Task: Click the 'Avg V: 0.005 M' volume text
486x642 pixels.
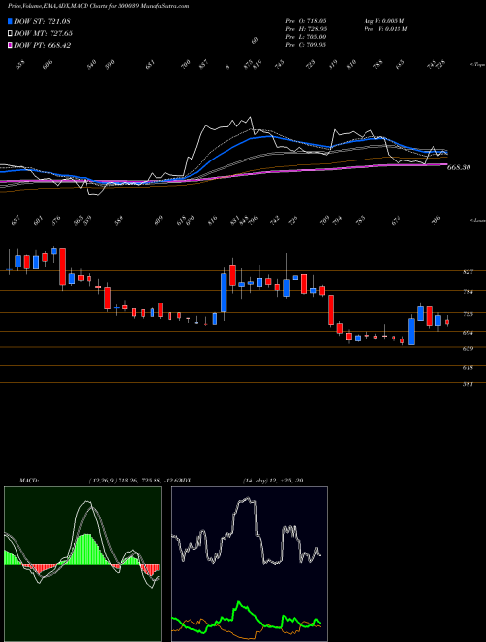Action: [384, 20]
